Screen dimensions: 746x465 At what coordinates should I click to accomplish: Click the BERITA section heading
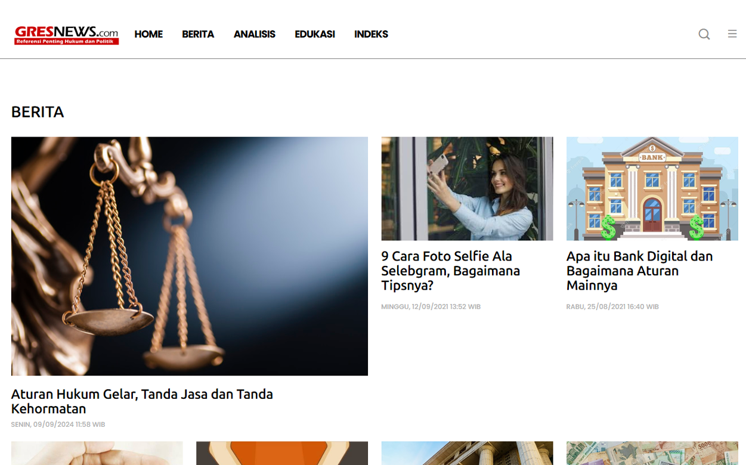pyautogui.click(x=38, y=112)
